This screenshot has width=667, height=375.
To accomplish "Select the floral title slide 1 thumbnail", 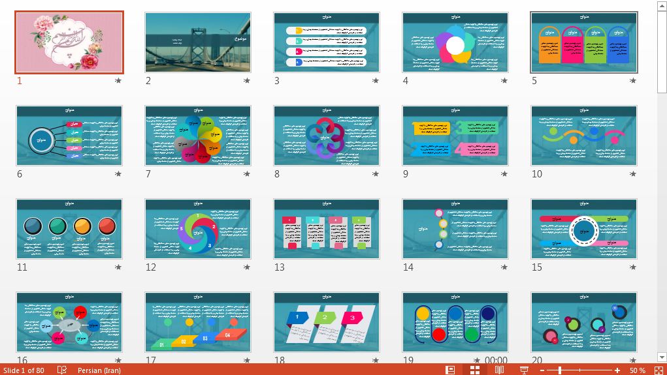I will tap(69, 42).
